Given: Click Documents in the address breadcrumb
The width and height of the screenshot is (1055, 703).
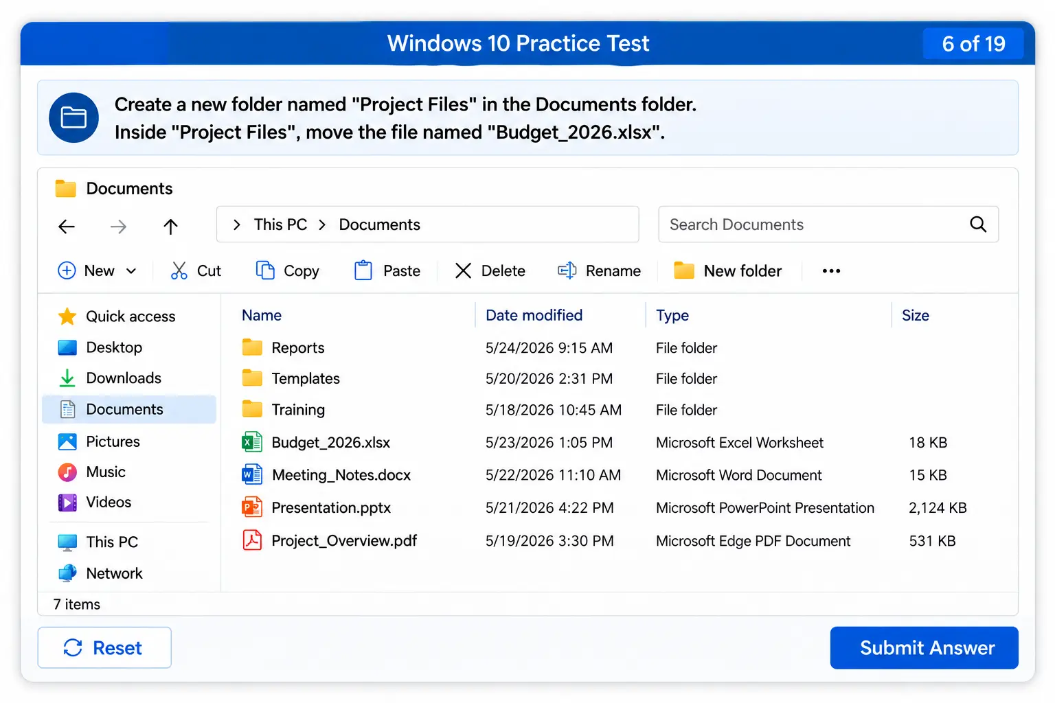Looking at the screenshot, I should pos(380,224).
